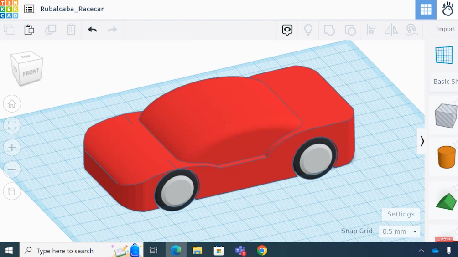Click the Rubalcaba_Racecar design name
The height and width of the screenshot is (257, 458).
tap(72, 9)
